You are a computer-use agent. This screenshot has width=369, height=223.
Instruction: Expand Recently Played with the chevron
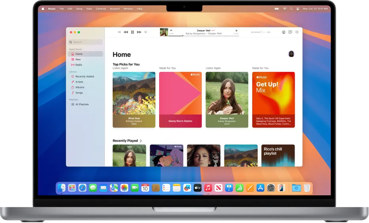click(x=141, y=141)
